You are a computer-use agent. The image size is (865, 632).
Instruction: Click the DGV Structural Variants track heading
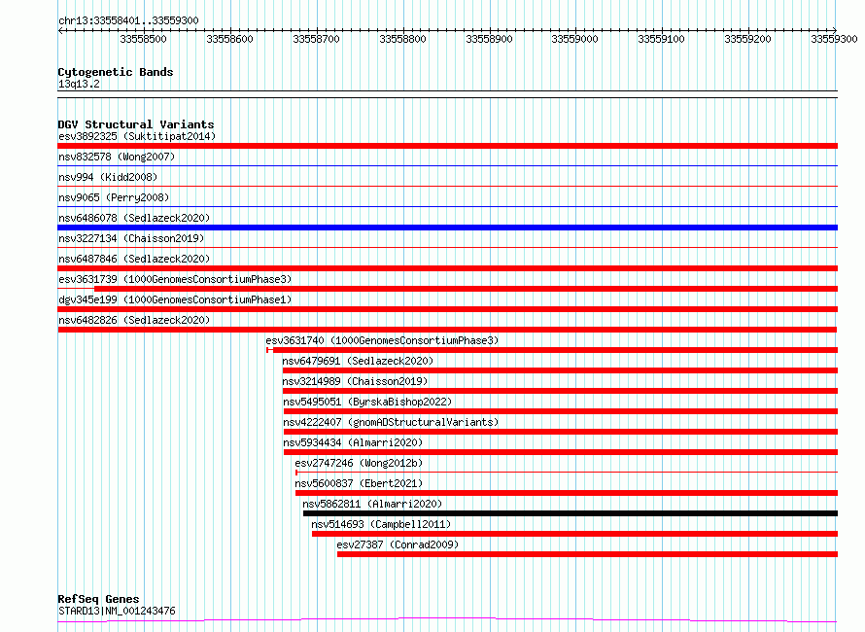point(136,124)
